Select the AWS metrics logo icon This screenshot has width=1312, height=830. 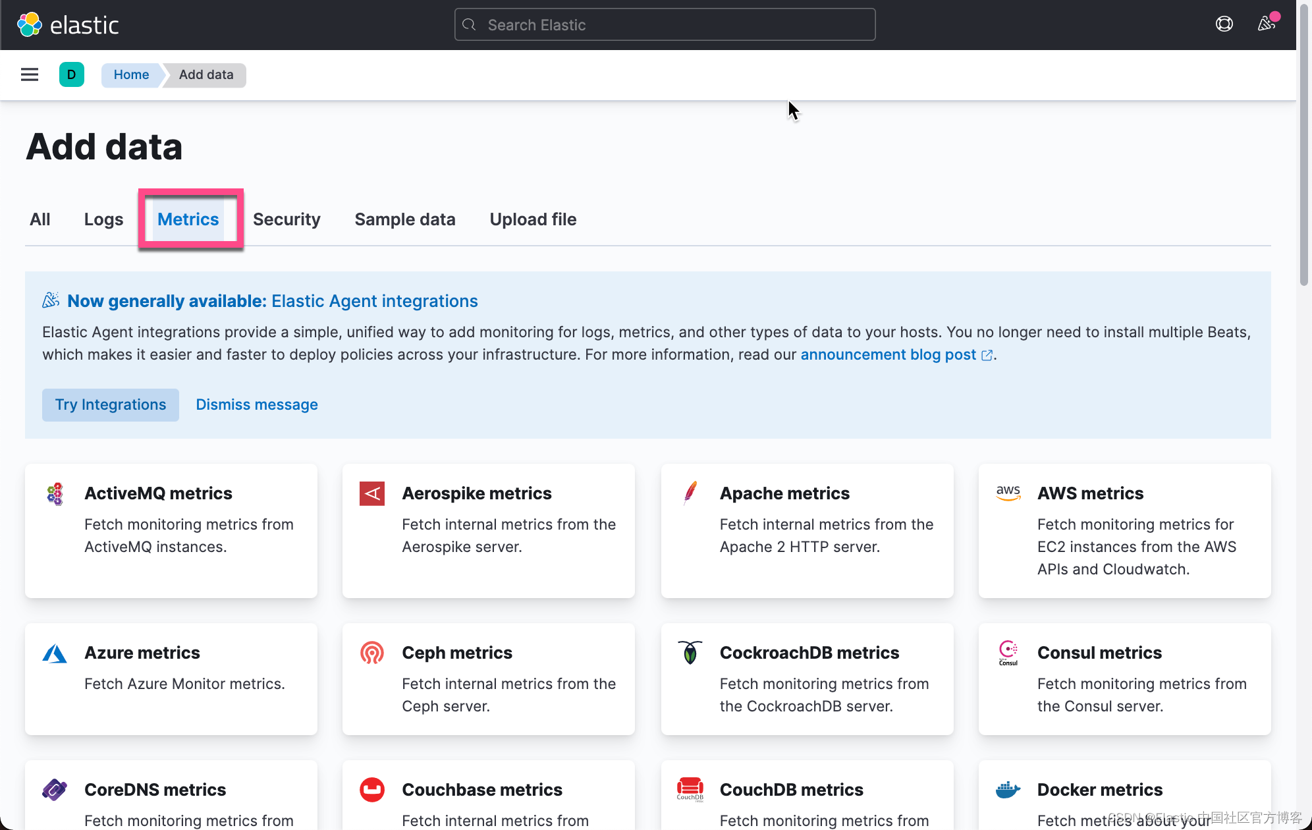tap(1008, 493)
